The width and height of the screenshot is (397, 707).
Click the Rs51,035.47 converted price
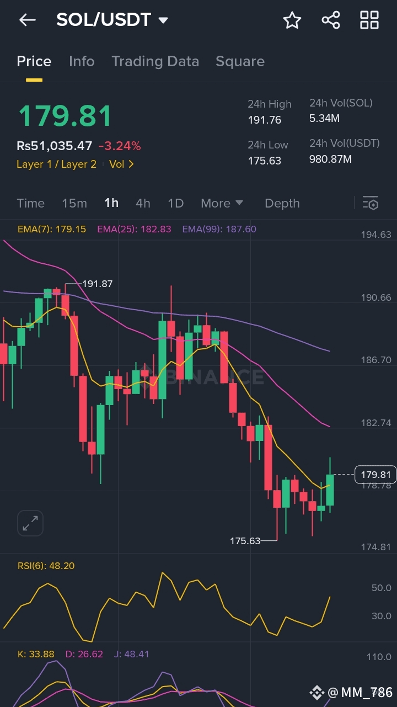54,146
